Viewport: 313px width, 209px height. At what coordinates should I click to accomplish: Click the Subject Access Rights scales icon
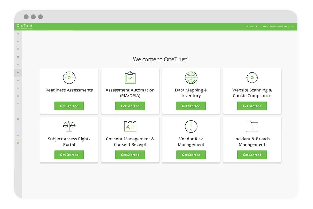[69, 126]
